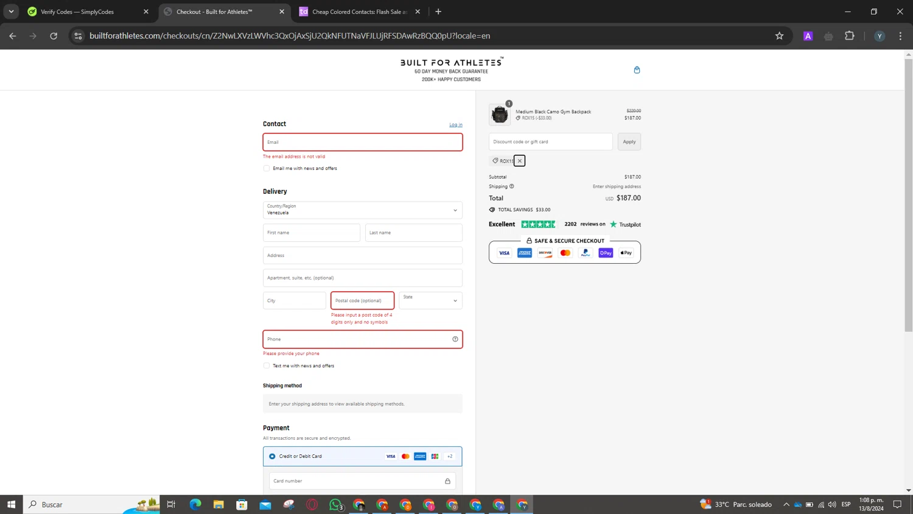The width and height of the screenshot is (913, 514).
Task: Click the Last name field
Action: point(414,233)
